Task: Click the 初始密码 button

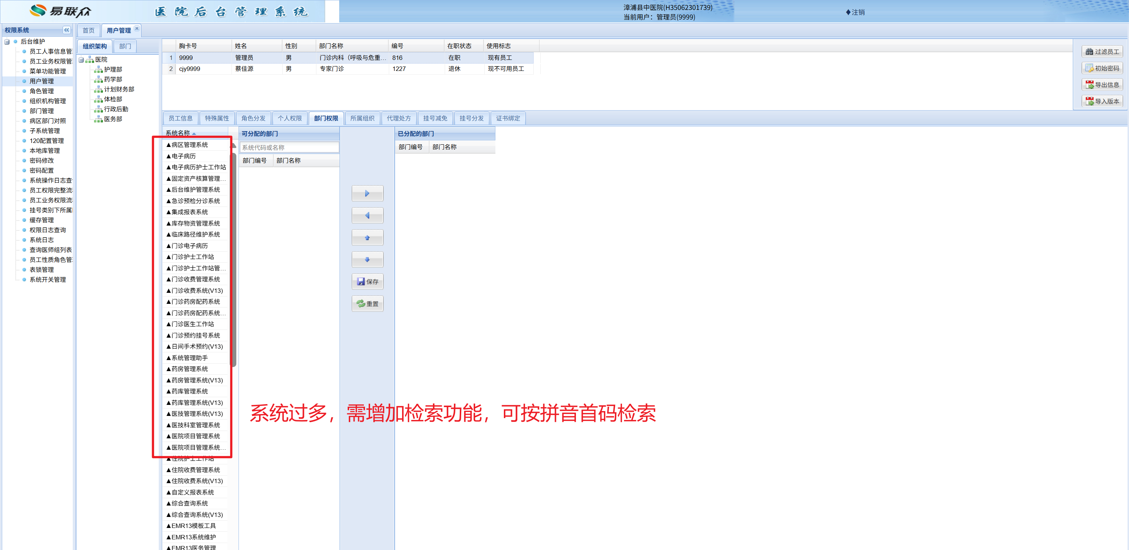Action: (1102, 68)
